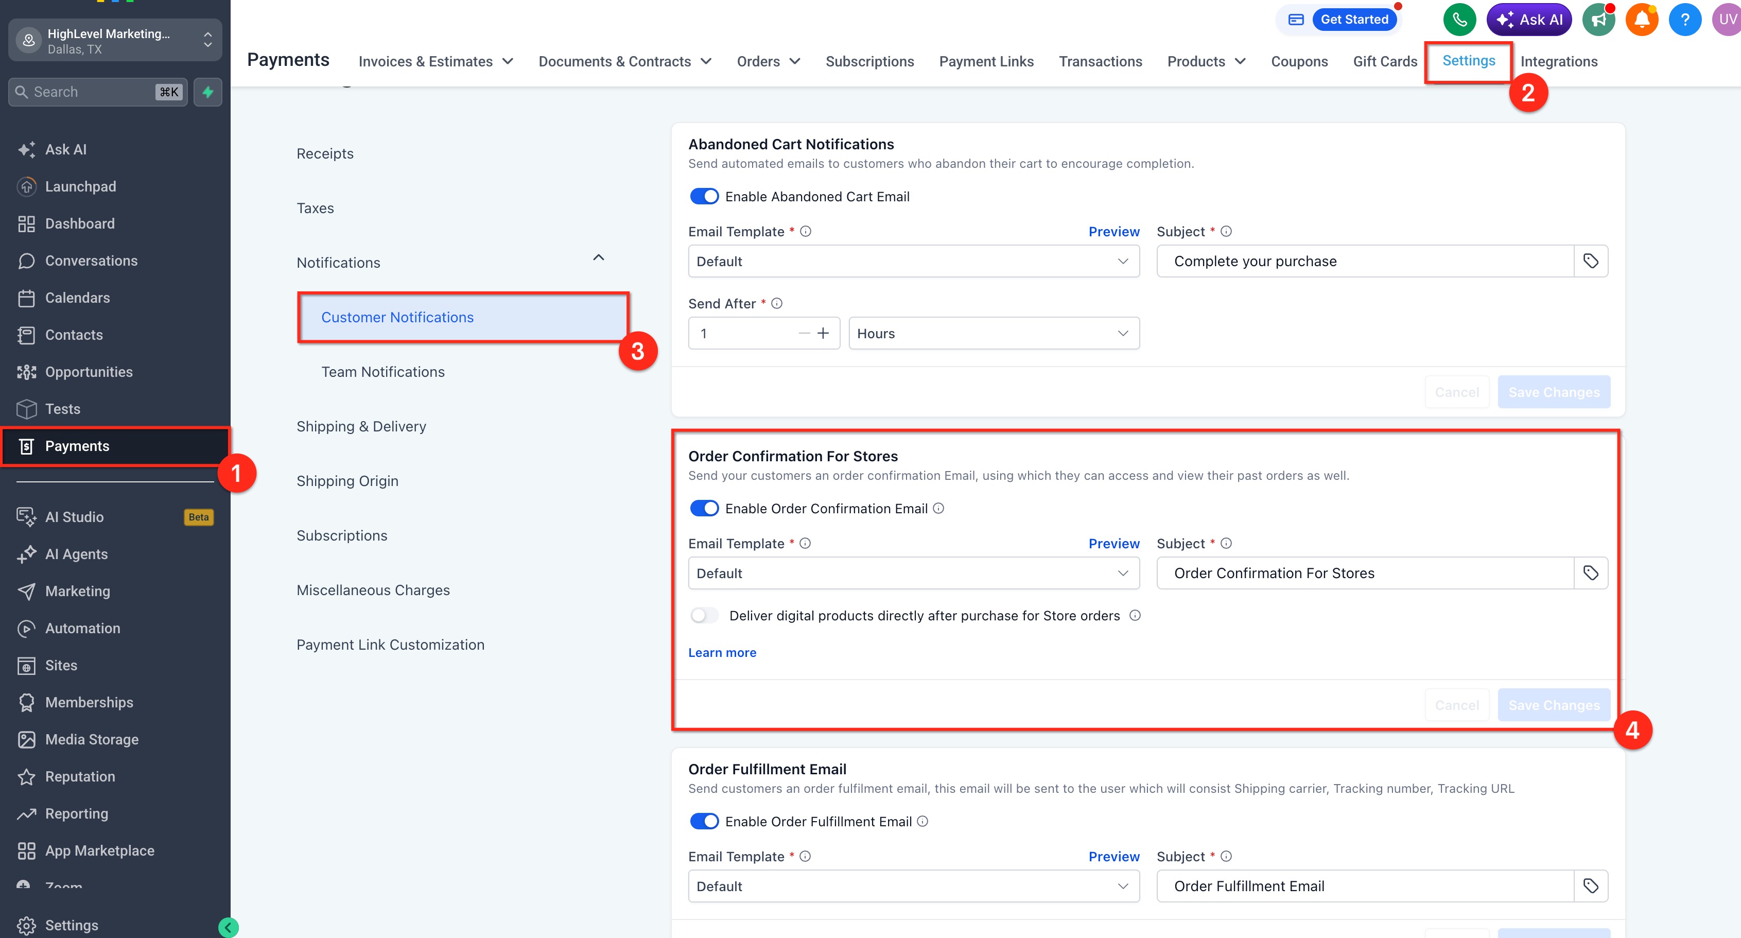
Task: Open the orange notifications bell
Action: 1642,20
